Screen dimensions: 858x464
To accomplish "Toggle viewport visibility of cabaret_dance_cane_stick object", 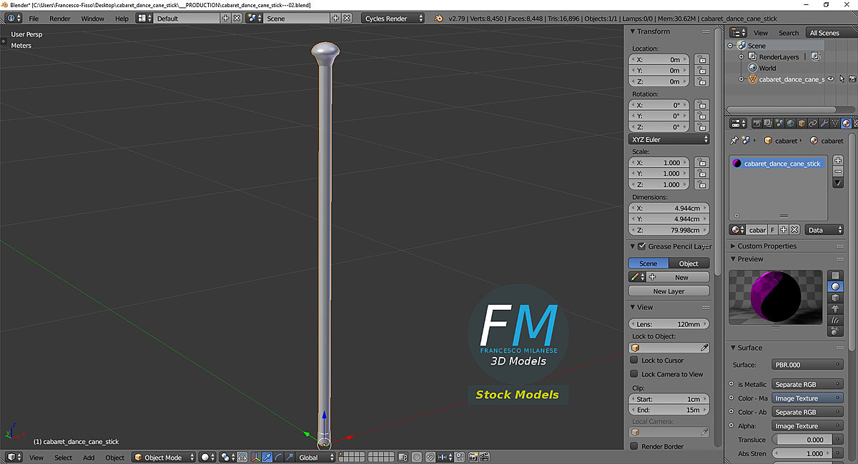I will pyautogui.click(x=831, y=79).
